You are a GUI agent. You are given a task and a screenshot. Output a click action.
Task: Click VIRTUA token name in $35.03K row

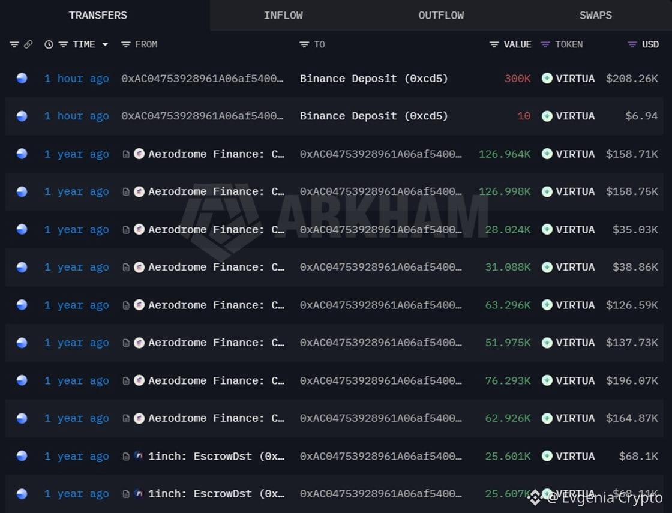[x=575, y=229]
